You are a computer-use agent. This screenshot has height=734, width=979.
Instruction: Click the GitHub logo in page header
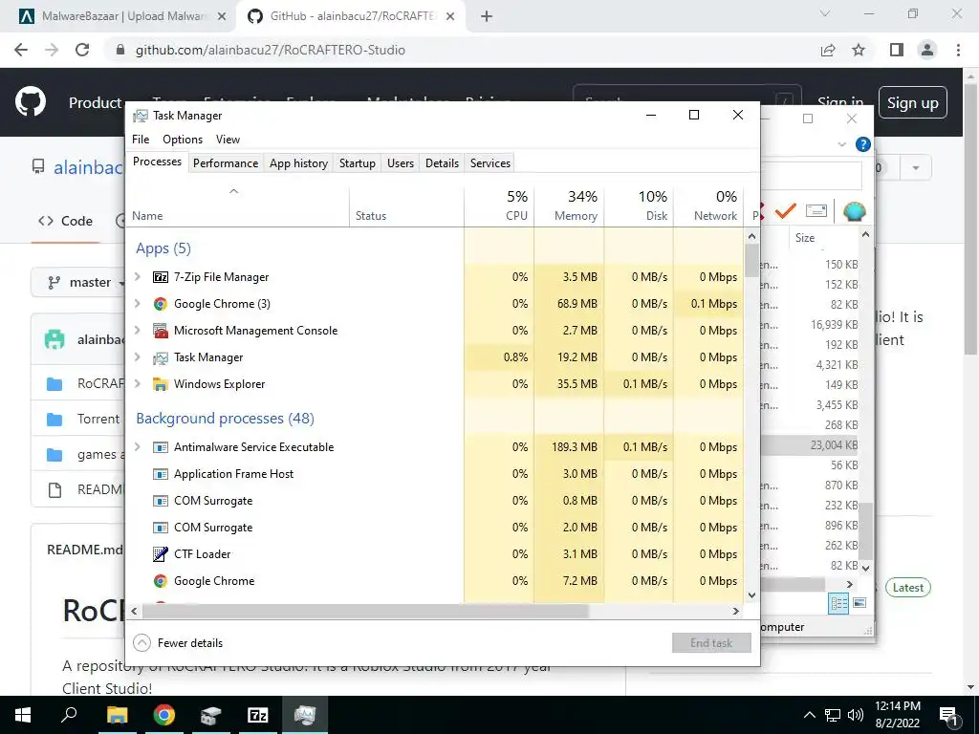pyautogui.click(x=31, y=102)
